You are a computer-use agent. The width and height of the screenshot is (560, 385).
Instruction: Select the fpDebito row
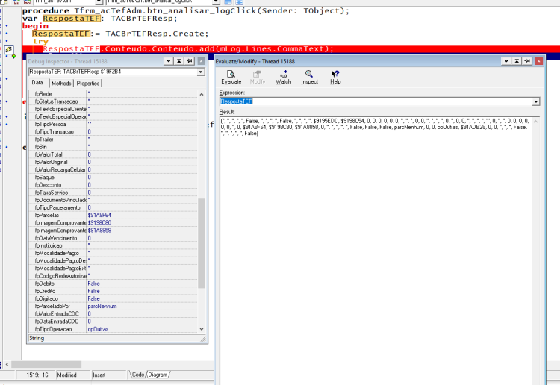[x=113, y=284]
